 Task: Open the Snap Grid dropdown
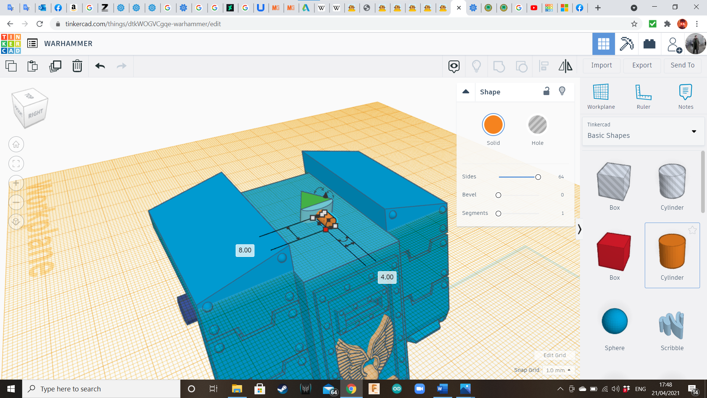pos(558,370)
